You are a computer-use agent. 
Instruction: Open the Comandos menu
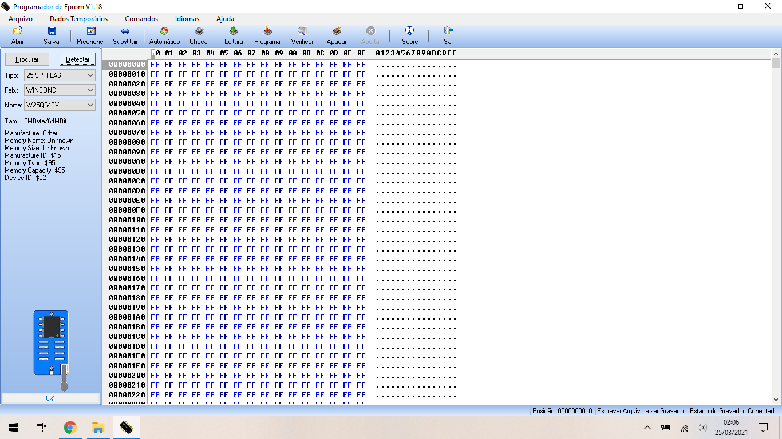(141, 19)
